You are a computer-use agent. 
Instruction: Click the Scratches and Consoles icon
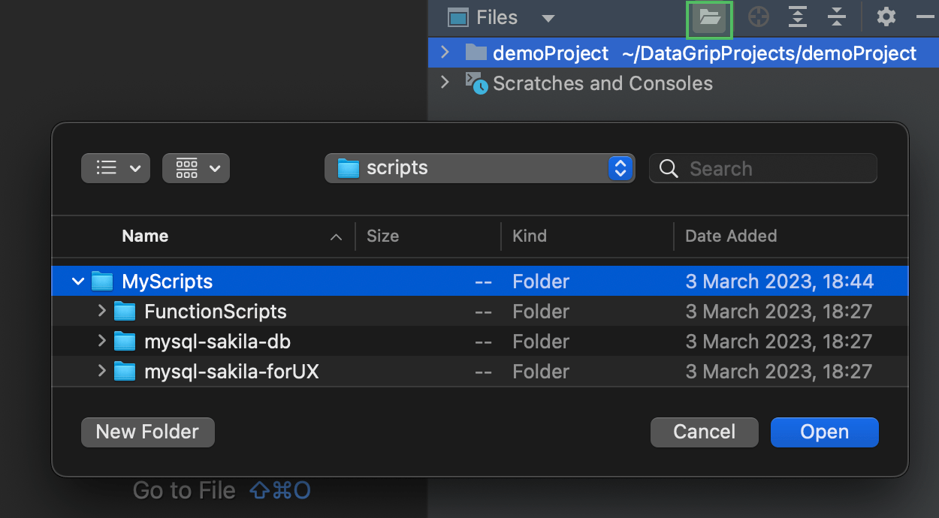(476, 83)
